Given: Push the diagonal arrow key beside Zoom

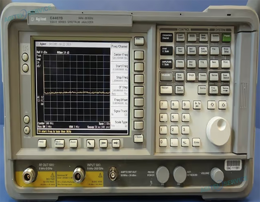Looking at the screenshot, I should 91,143.
